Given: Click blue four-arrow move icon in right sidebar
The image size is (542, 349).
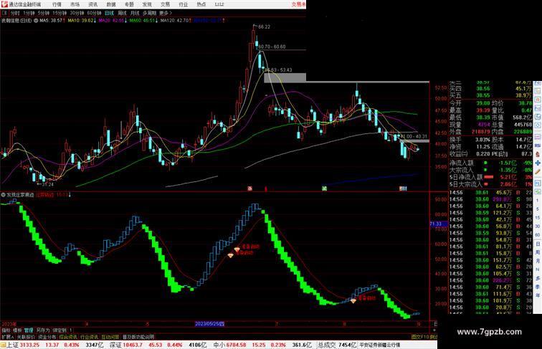Looking at the screenshot, I should 538,163.
